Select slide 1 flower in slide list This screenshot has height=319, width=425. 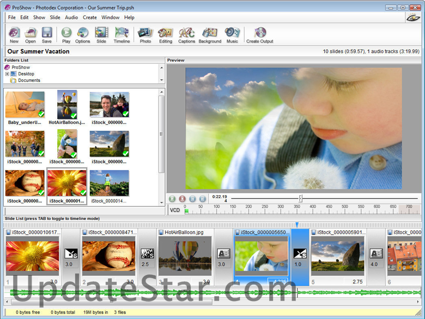33,257
